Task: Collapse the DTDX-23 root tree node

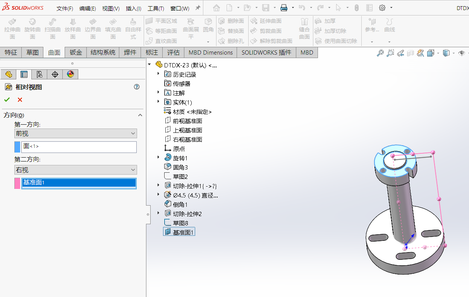Action: point(150,65)
